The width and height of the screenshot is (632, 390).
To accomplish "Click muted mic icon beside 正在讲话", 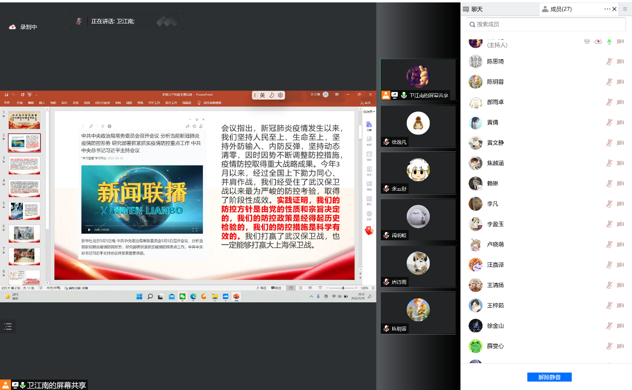I will click(79, 21).
